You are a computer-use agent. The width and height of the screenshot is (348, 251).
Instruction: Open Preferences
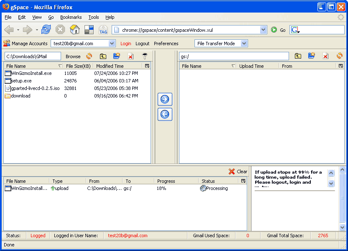[x=166, y=44]
